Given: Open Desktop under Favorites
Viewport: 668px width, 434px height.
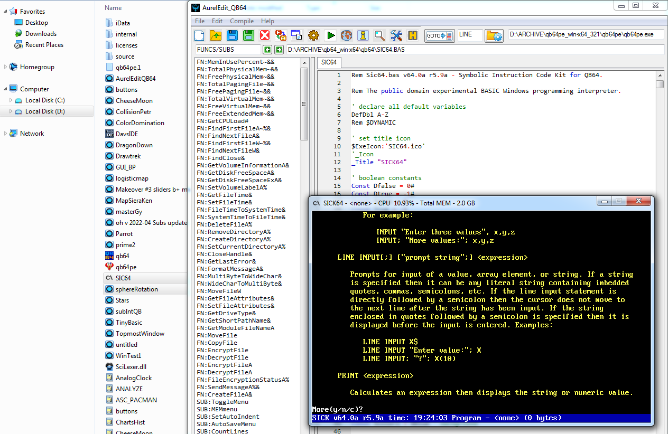Looking at the screenshot, I should tap(36, 23).
